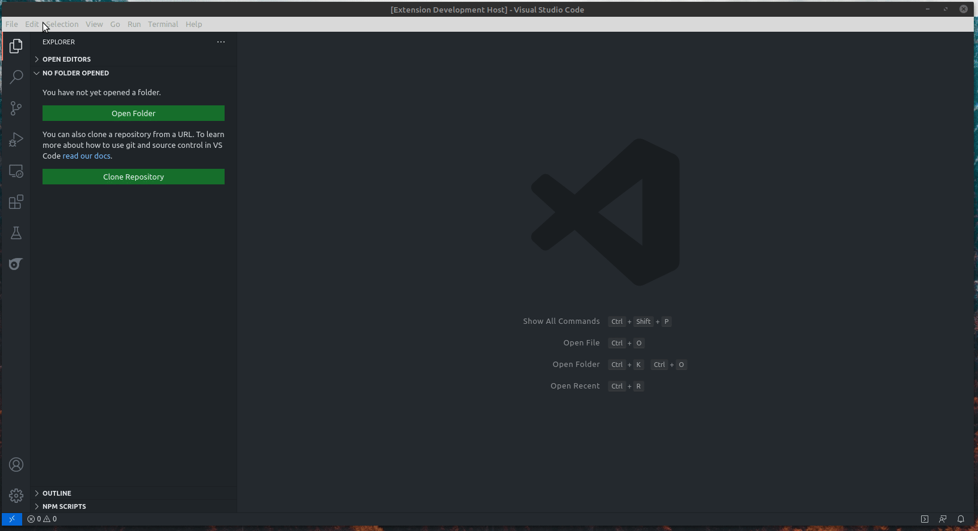The image size is (978, 531).
Task: Click the EXPLORER panel title
Action: (x=59, y=42)
